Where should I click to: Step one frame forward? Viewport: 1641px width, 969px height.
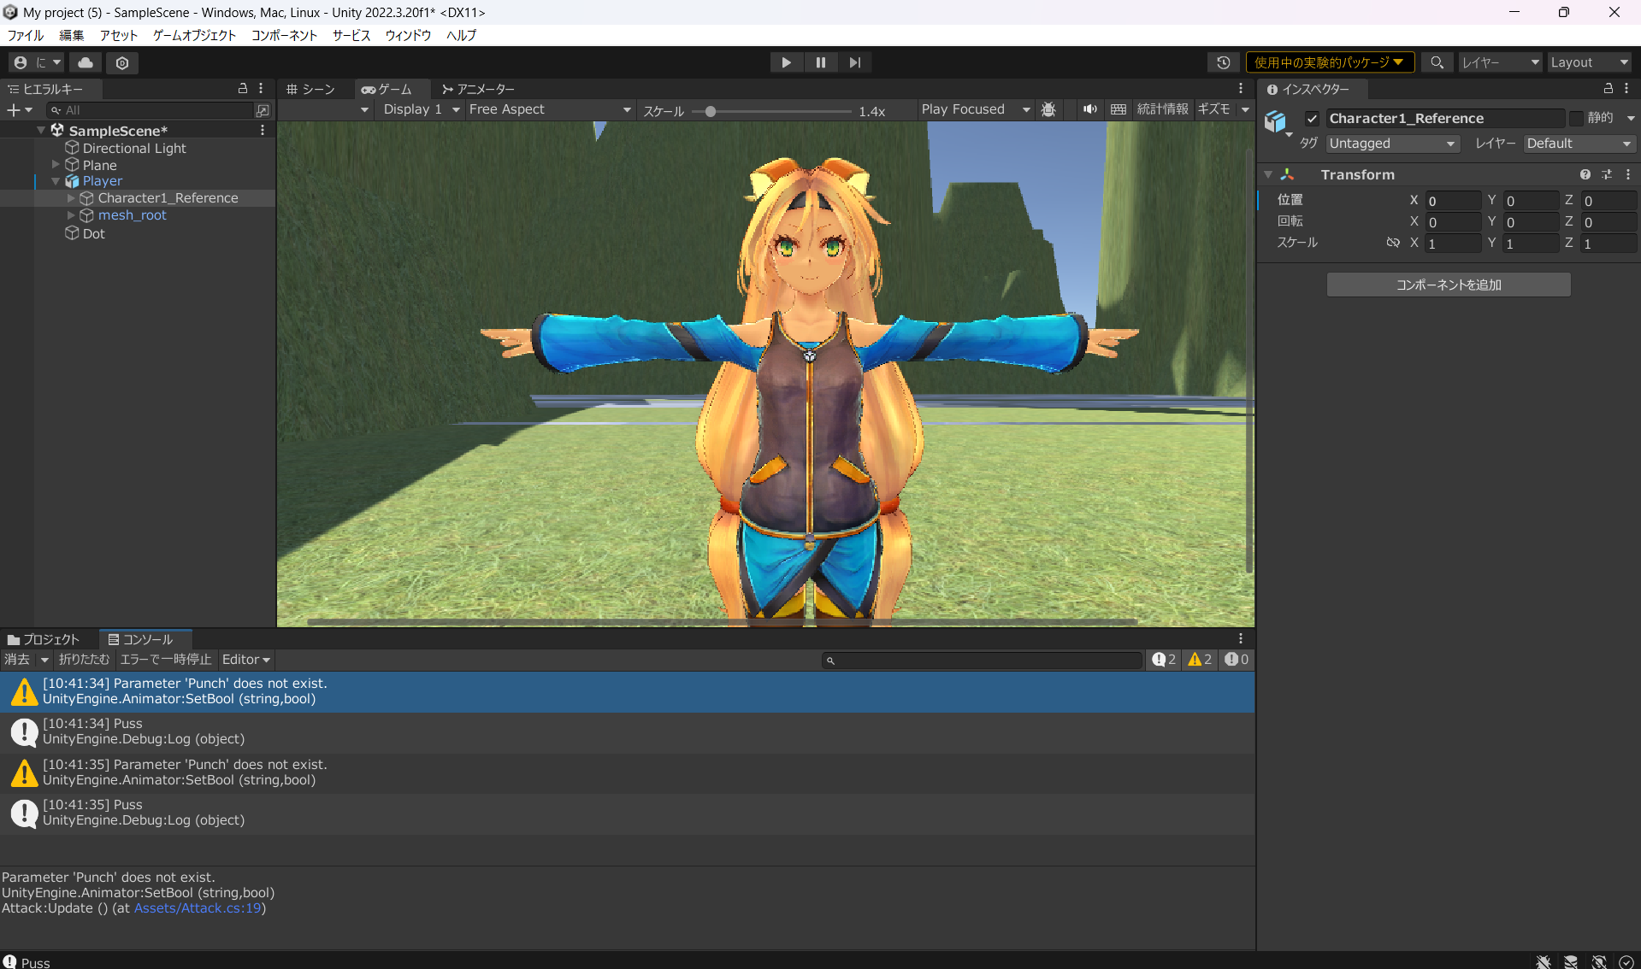(x=854, y=62)
